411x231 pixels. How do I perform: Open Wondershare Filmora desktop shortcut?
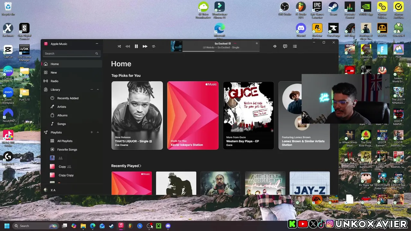220,10
